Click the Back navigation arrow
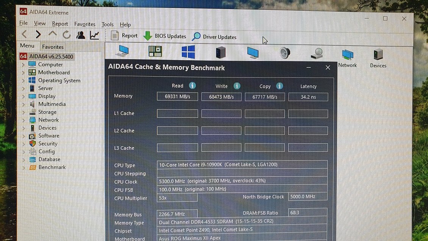 point(25,34)
